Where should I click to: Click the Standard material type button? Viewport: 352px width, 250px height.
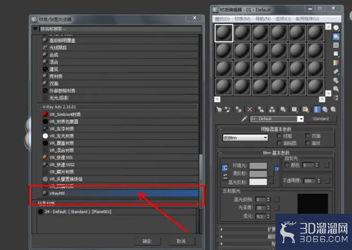320,119
